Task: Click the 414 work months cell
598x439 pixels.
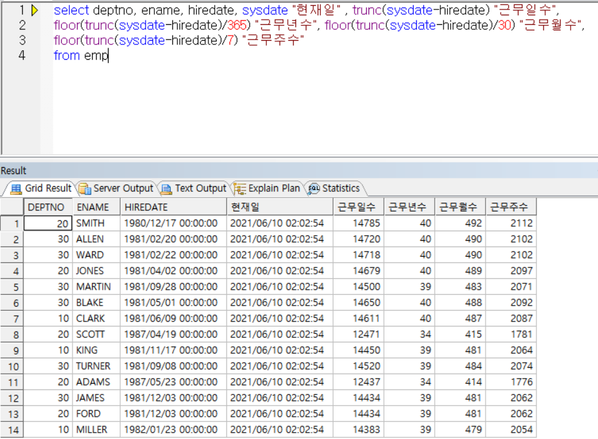Action: [461, 382]
